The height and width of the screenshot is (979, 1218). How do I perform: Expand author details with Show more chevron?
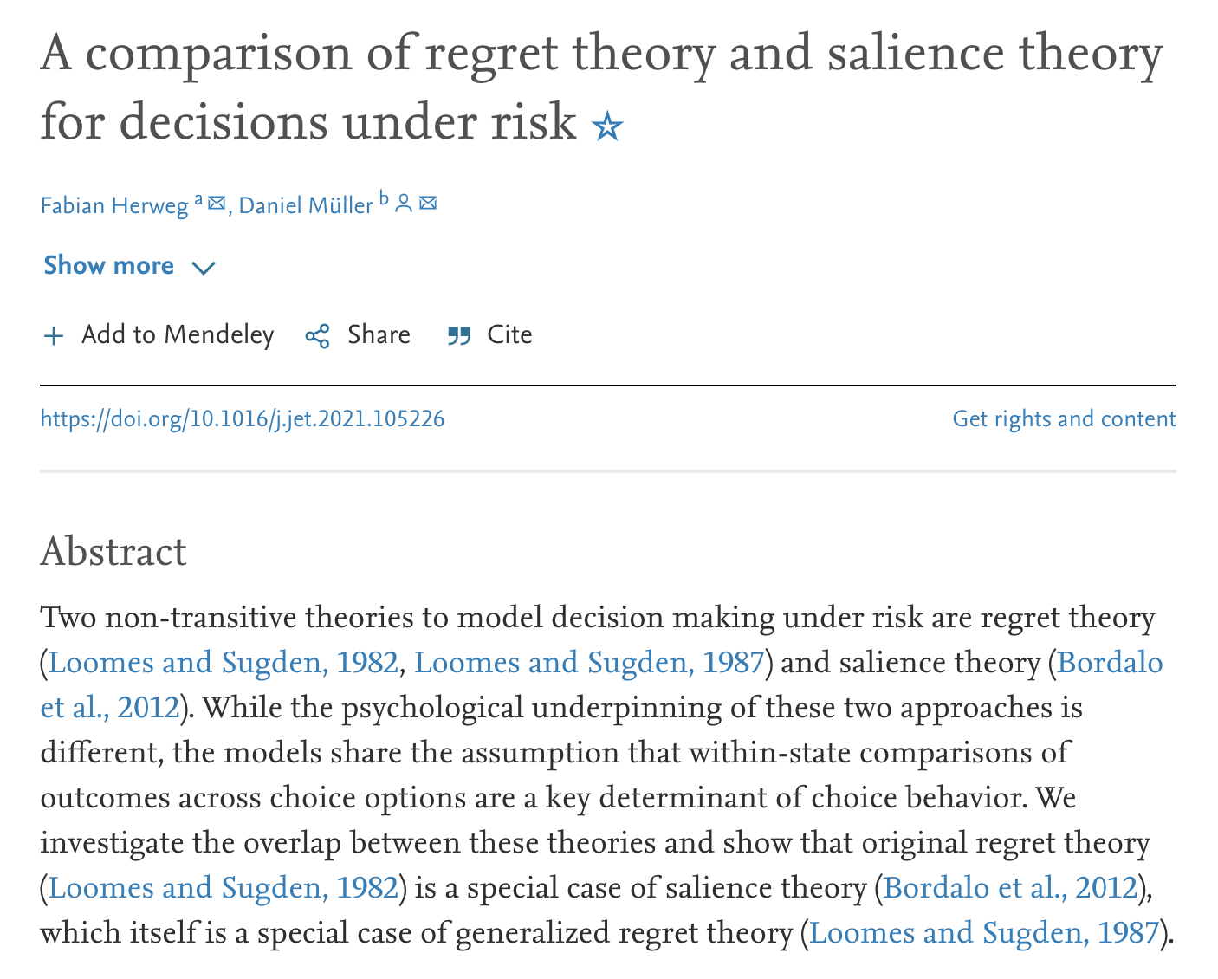click(203, 268)
